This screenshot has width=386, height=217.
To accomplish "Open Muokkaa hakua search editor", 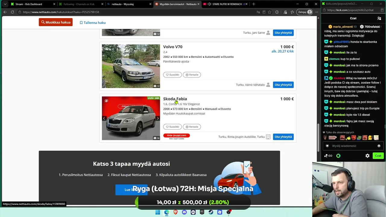I will coord(55,22).
